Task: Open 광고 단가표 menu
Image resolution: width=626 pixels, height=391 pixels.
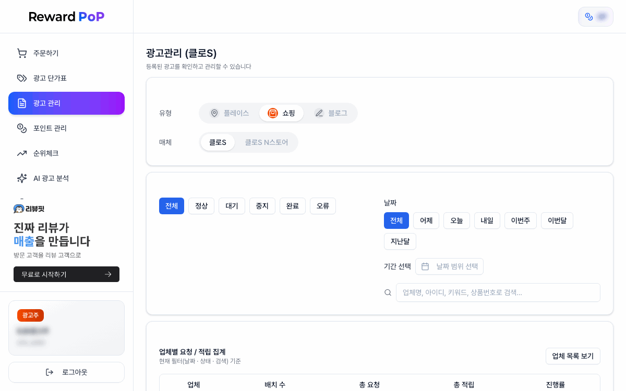Action: [x=66, y=78]
